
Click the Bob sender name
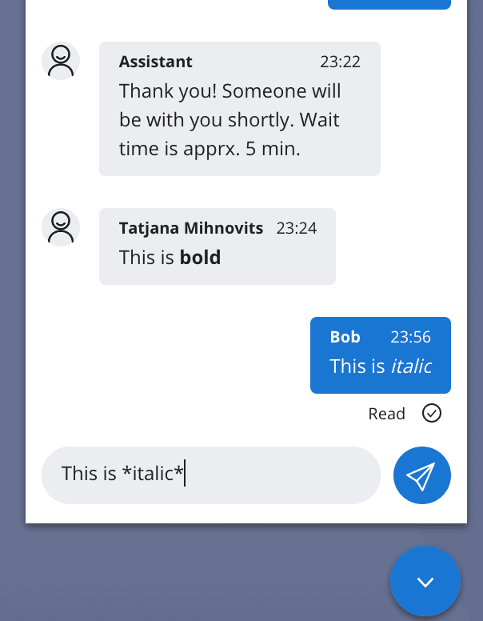click(x=345, y=337)
